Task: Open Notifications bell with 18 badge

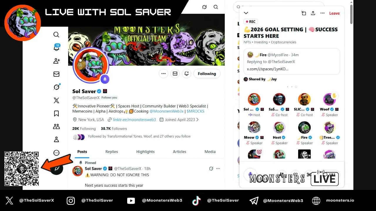Action: [x=57, y=47]
